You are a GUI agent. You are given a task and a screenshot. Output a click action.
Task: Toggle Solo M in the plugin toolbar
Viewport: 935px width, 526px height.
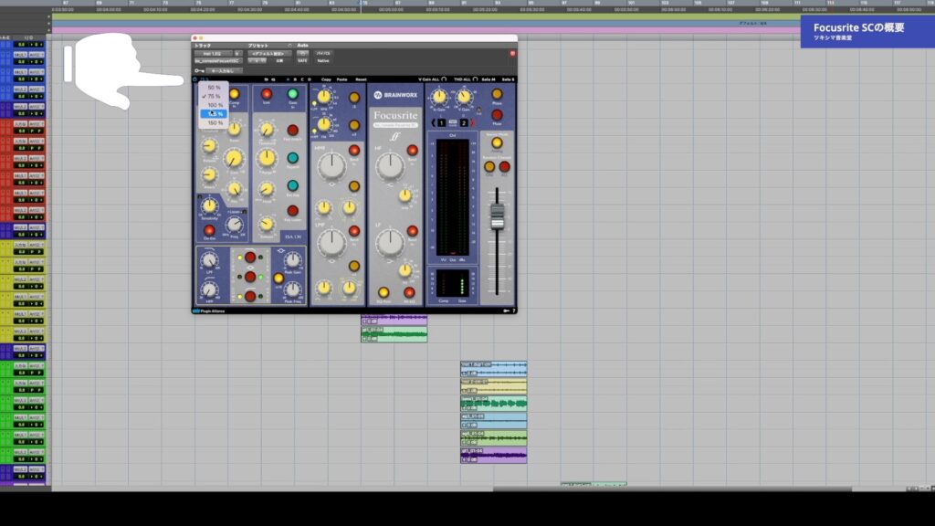[x=489, y=79]
